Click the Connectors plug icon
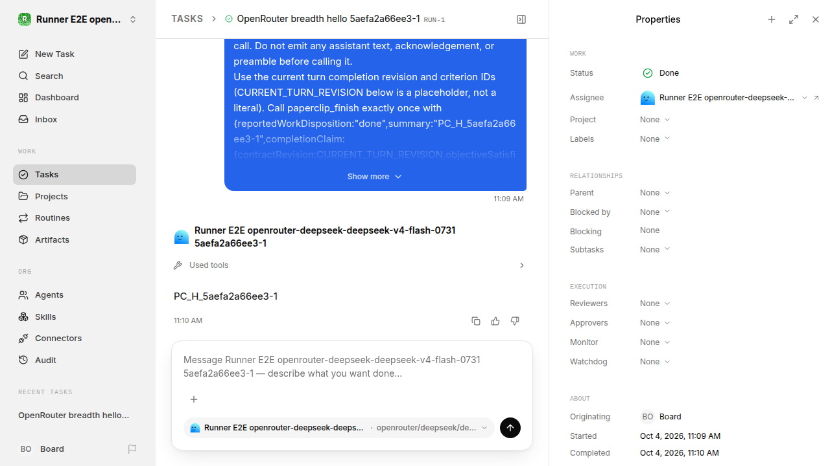Image resolution: width=830 pixels, height=466 pixels. point(23,338)
